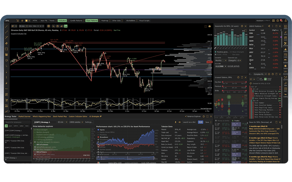Viewport: 292px width, 182px height.
Task: Click Launch as a Bot button
Action: click(x=189, y=122)
